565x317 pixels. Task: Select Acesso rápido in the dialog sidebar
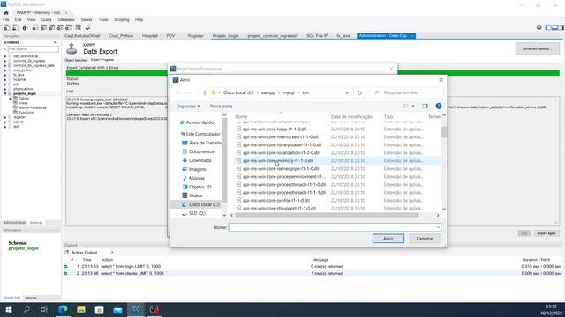coord(200,122)
